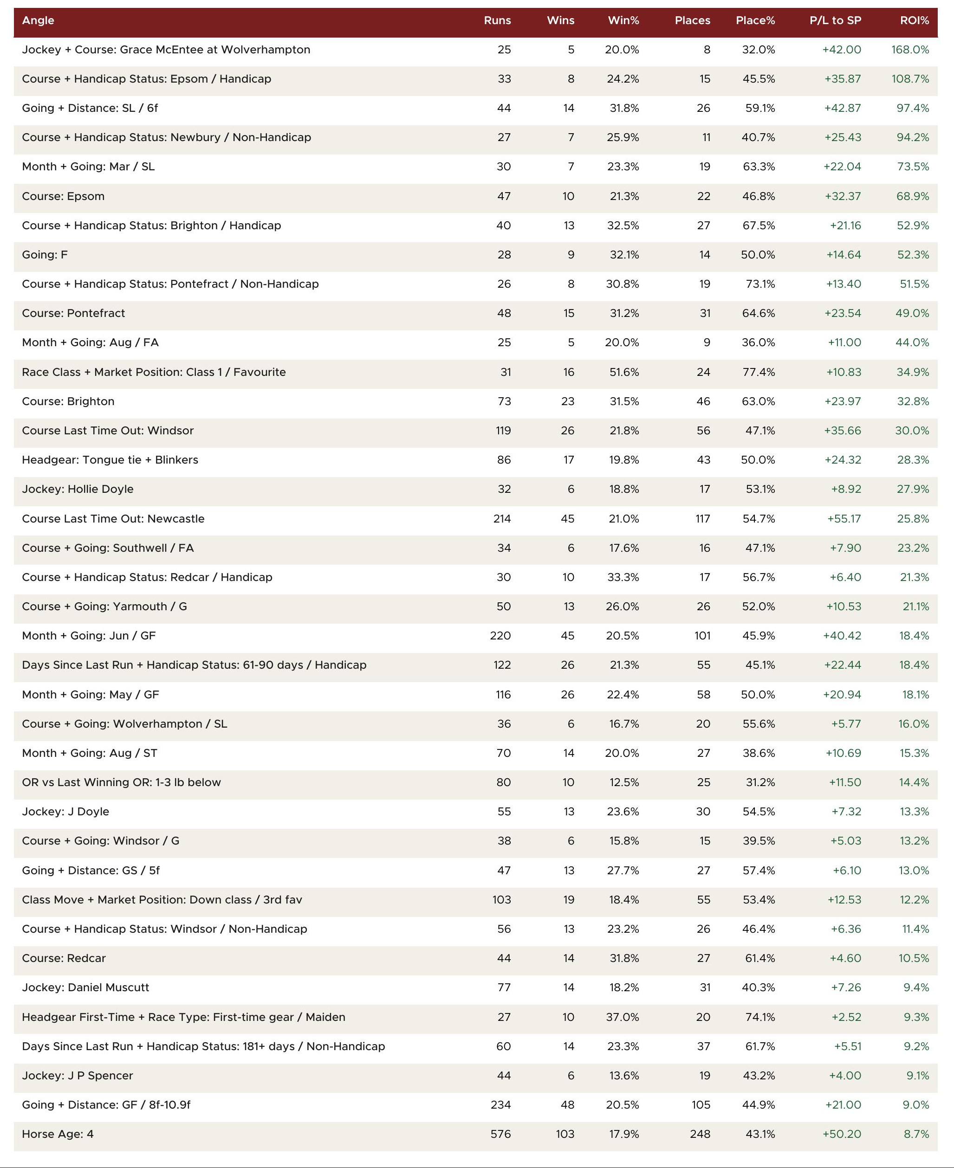Select the Going: F row

pos(476,255)
